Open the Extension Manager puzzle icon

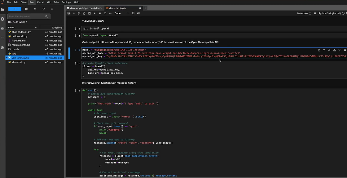(2, 47)
